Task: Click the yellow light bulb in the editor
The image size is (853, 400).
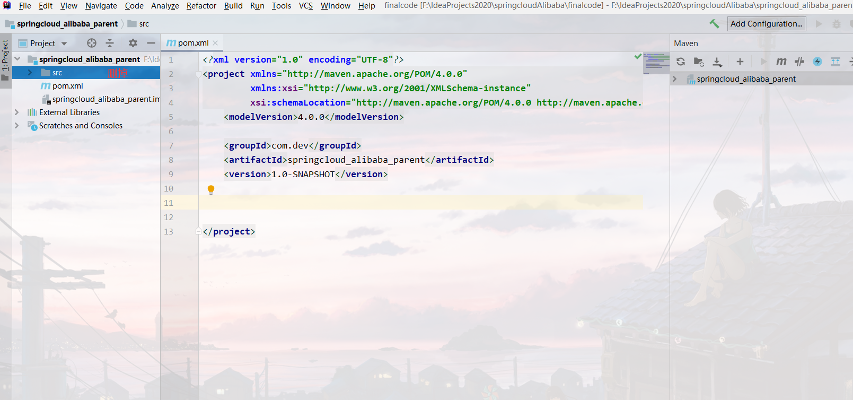Action: click(211, 189)
